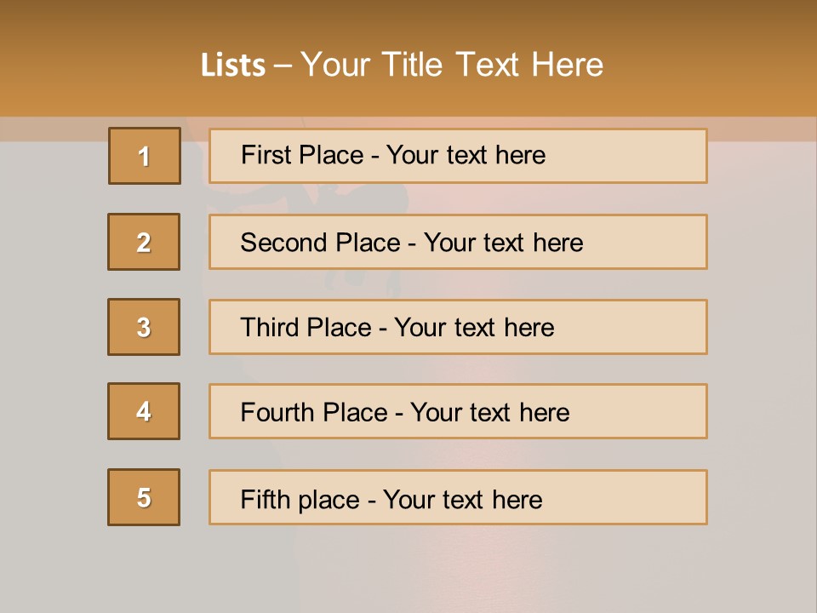Click the number 1 box
This screenshot has height=613, width=817.
pyautogui.click(x=144, y=156)
